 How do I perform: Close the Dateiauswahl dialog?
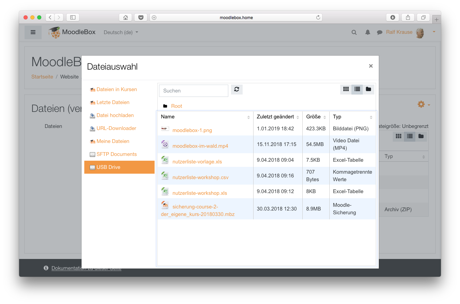(371, 66)
